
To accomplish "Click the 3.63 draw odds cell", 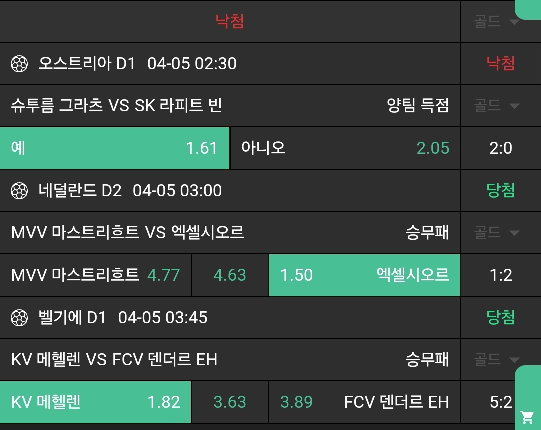I will tap(230, 402).
